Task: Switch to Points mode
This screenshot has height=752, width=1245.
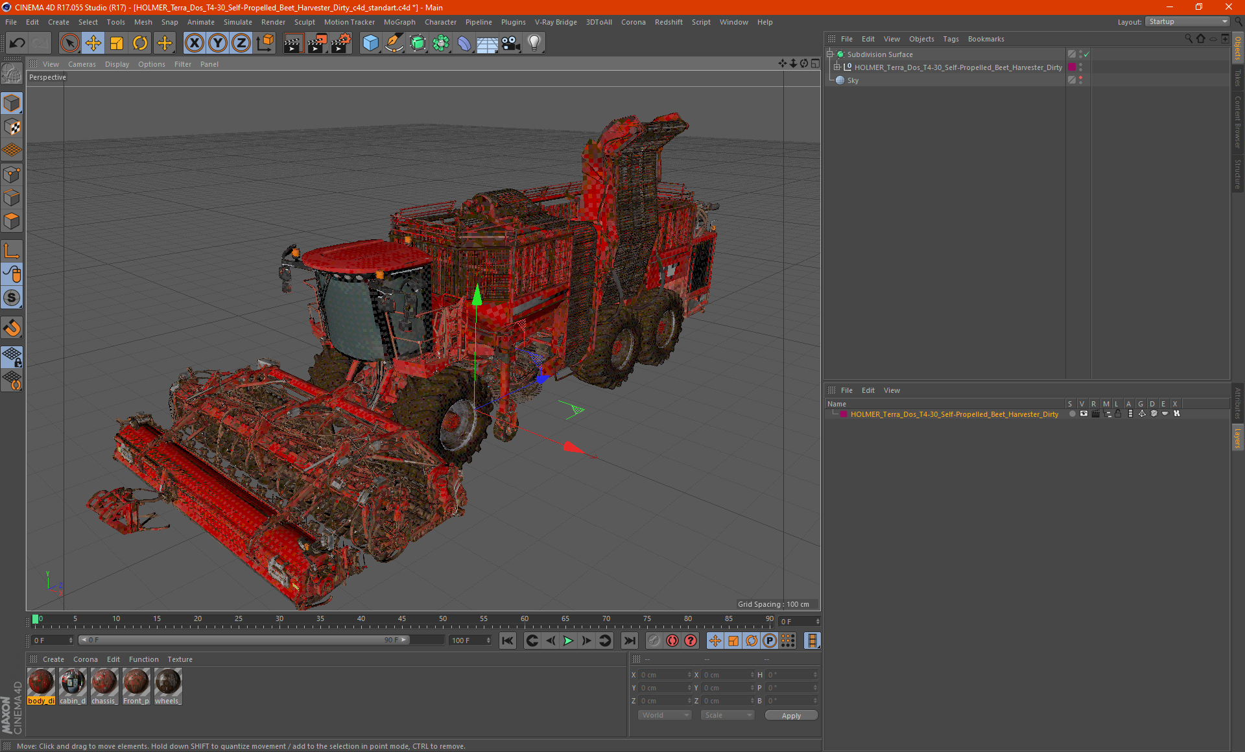Action: [x=12, y=174]
